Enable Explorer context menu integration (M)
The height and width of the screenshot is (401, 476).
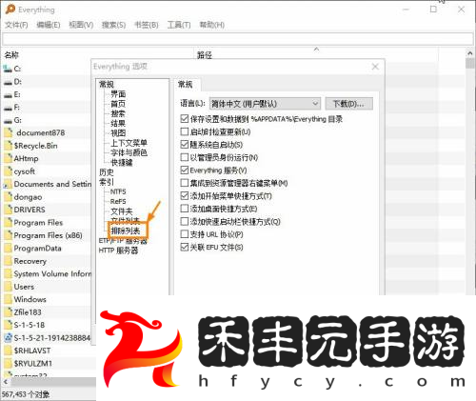pos(185,183)
